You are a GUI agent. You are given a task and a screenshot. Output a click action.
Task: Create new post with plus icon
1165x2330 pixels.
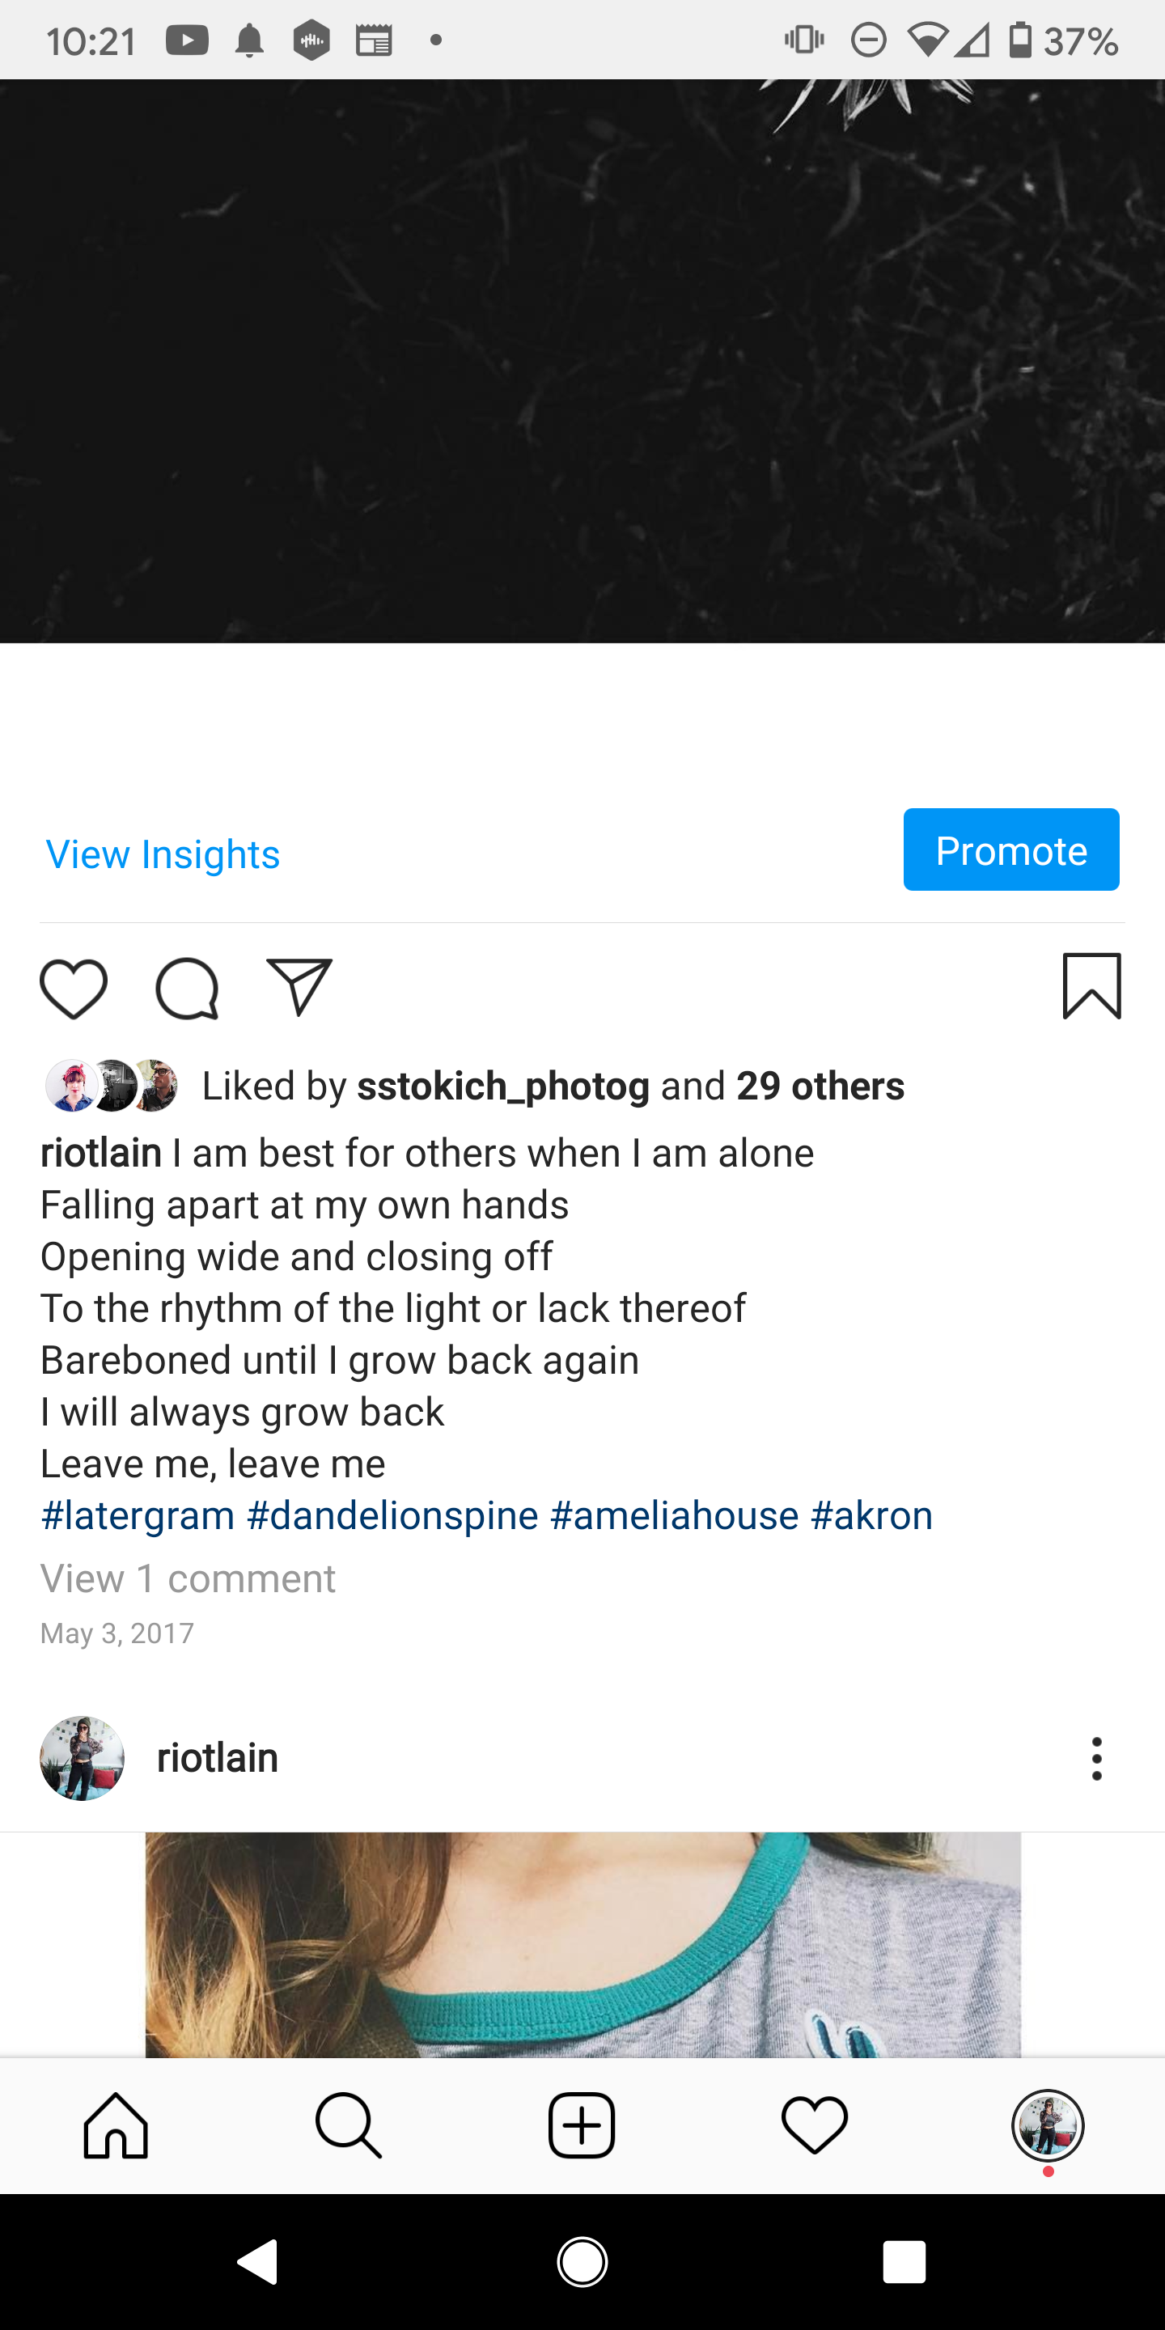(x=582, y=2125)
